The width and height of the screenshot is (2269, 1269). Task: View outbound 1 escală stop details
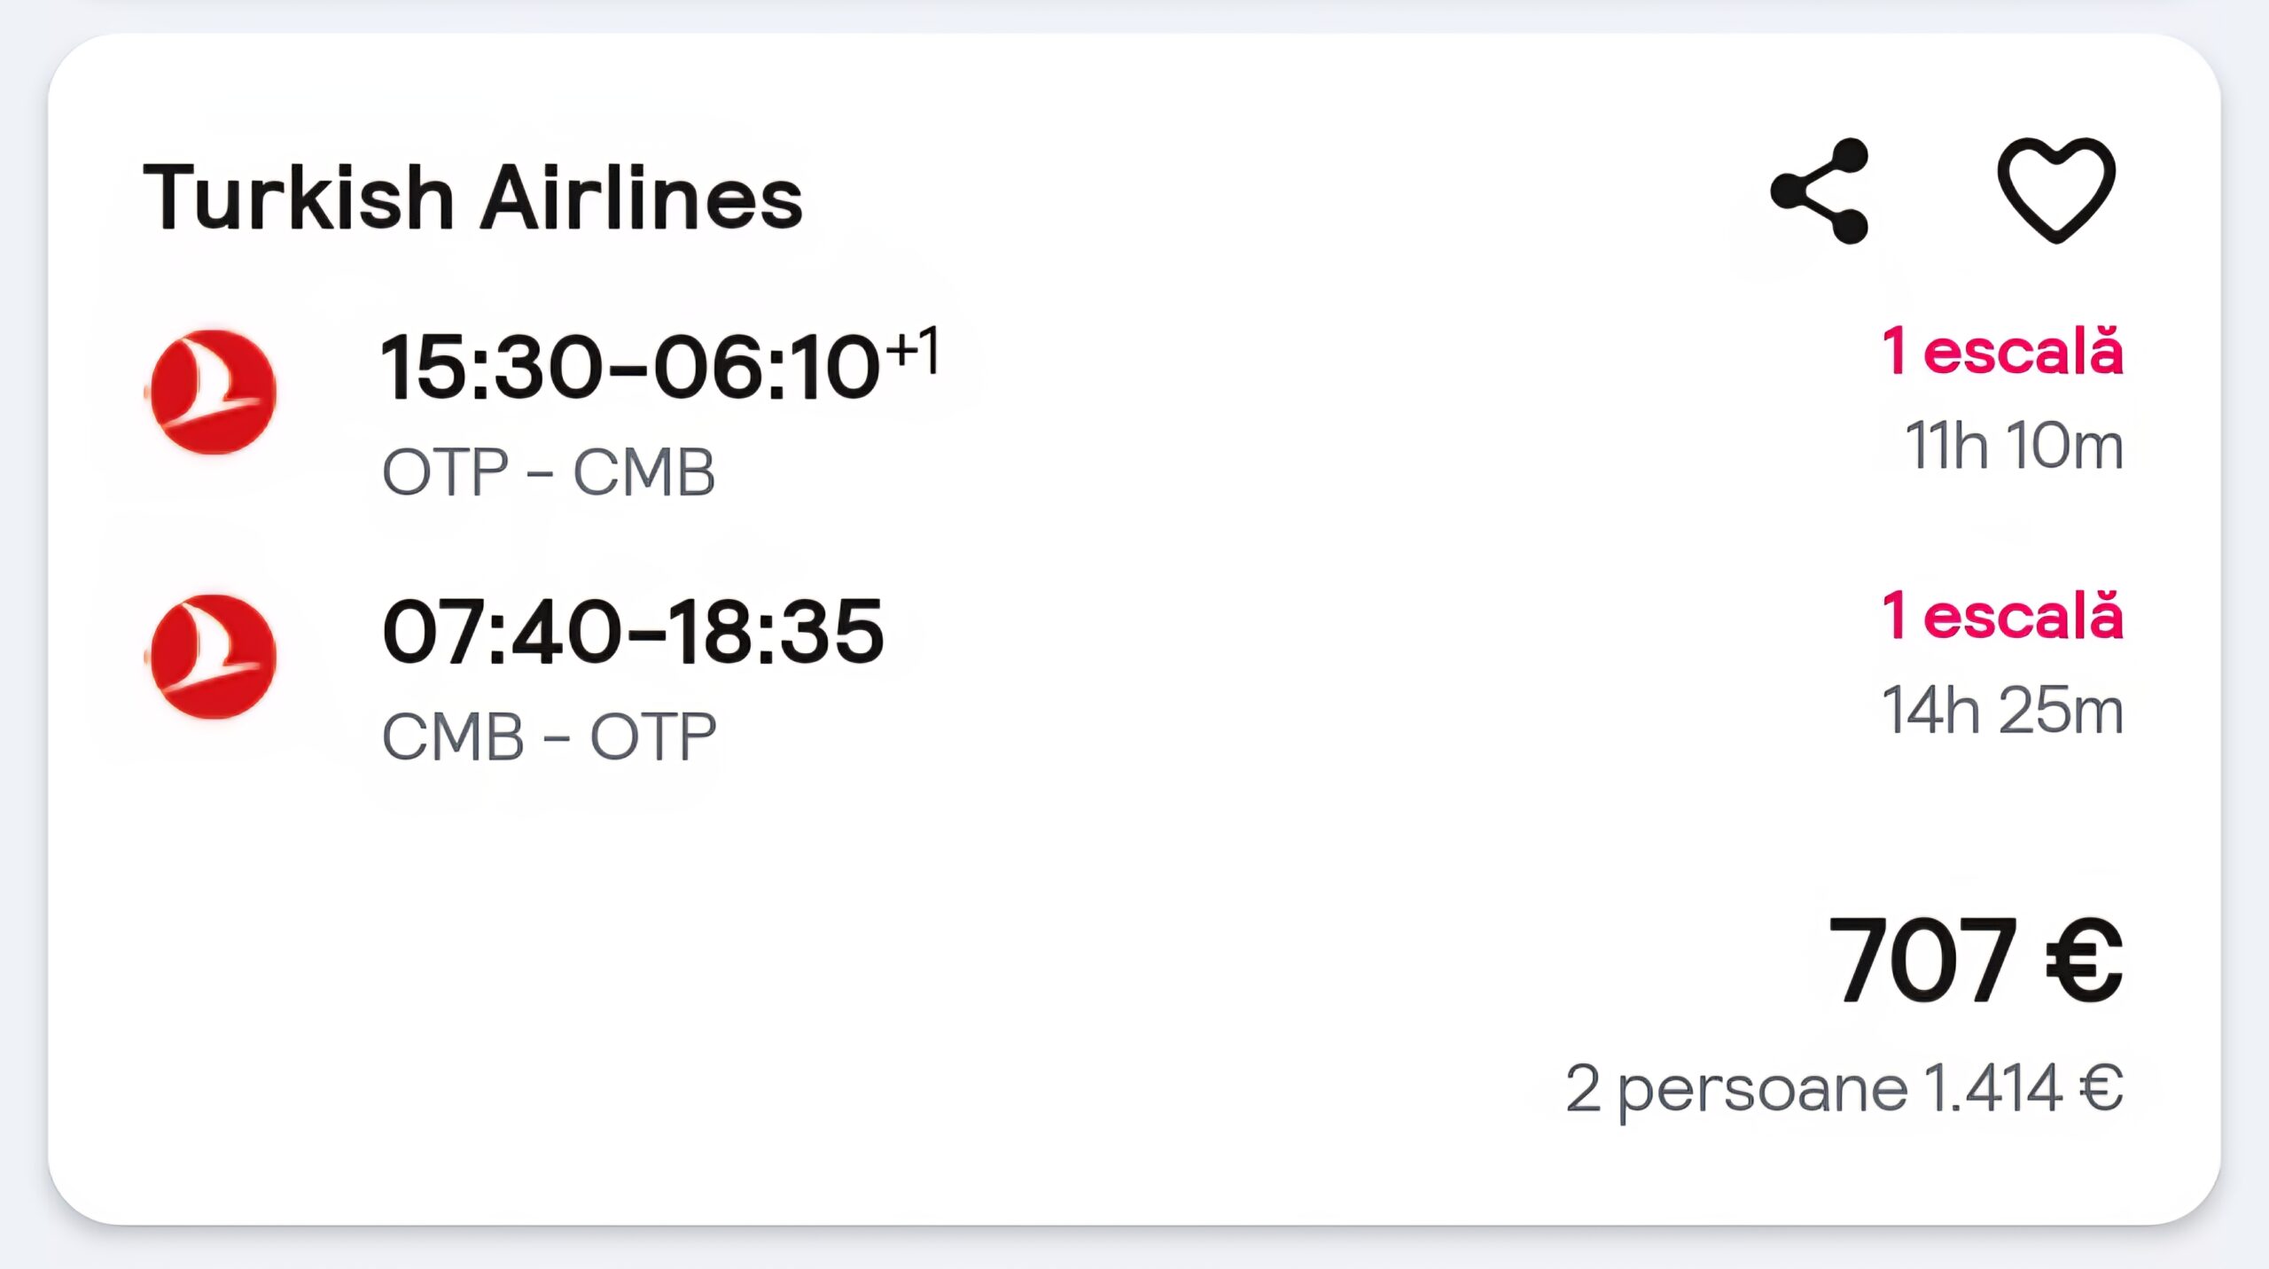pos(2002,351)
